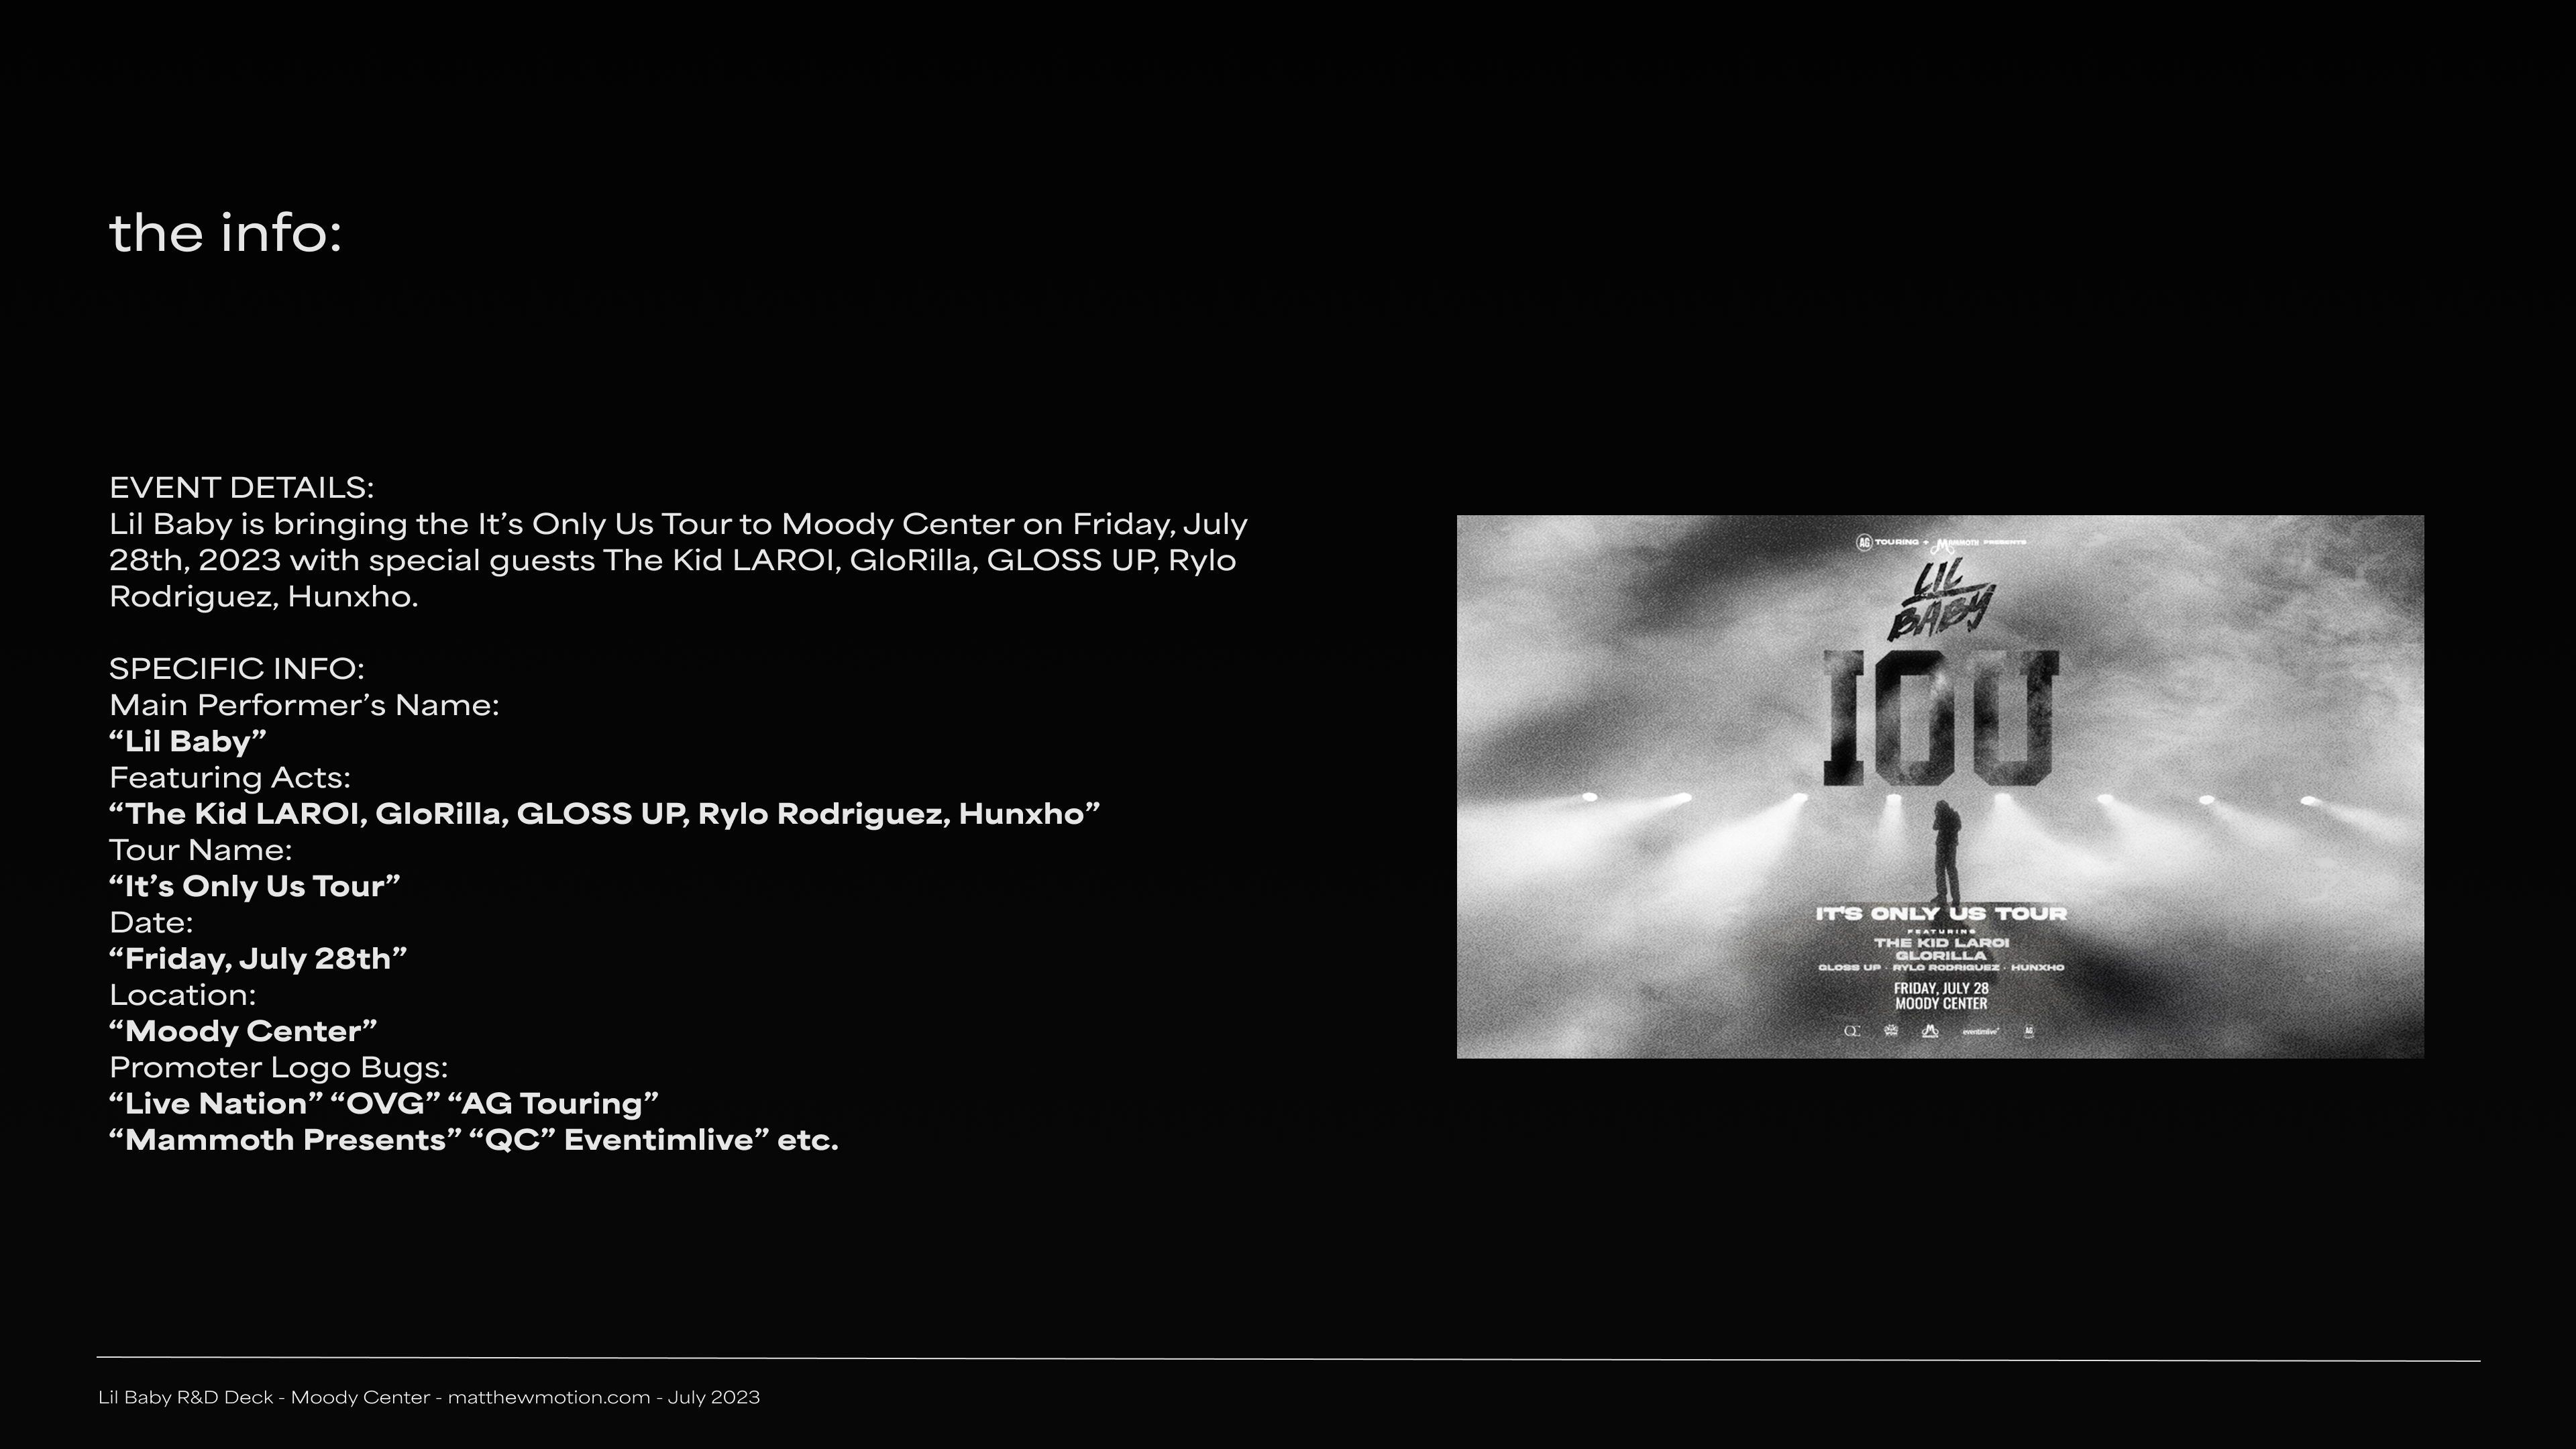Click the crown-like logo beside the QC logo
Viewport: 2576px width, 1449px height.
[x=1891, y=1031]
